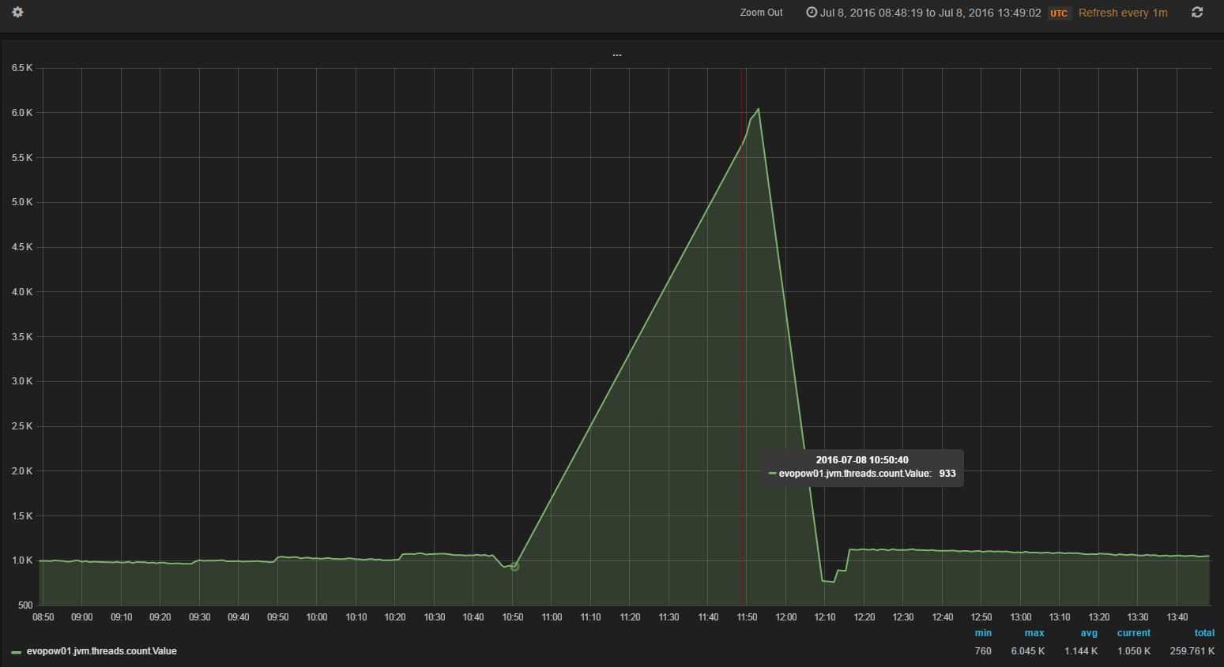Click the hovered data point near 10:50

[515, 567]
